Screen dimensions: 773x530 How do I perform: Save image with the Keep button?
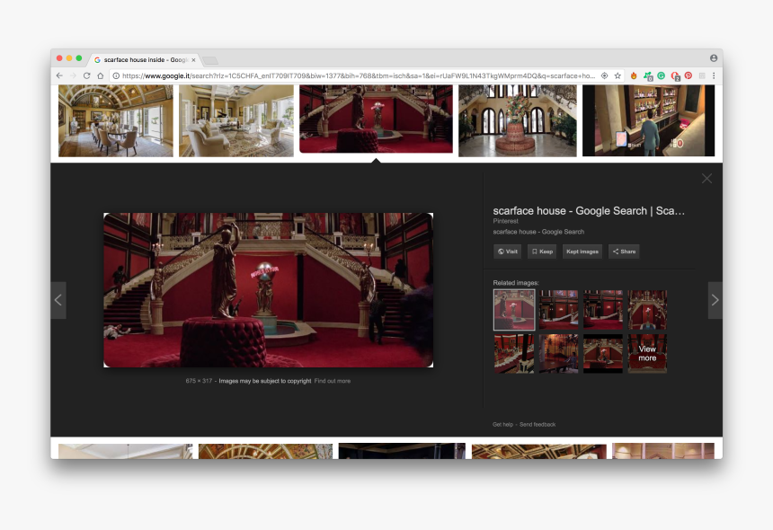[x=542, y=252]
